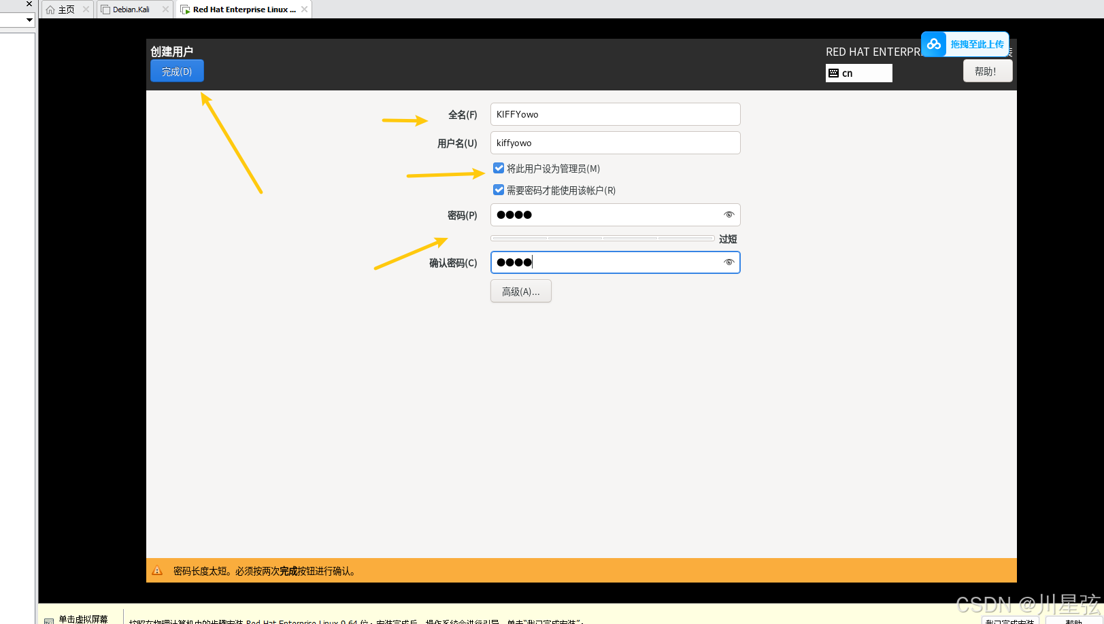Click the home icon on 主页 tab

(50, 10)
